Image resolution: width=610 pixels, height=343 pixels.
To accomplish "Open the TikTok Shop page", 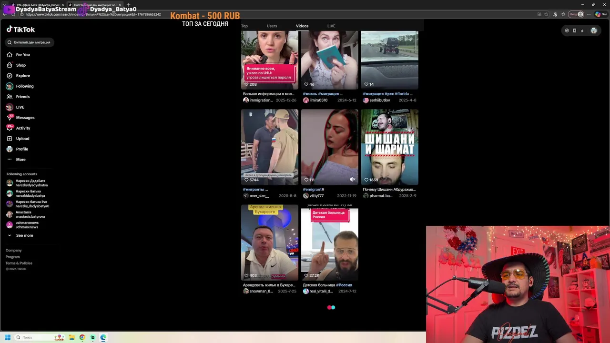I will coord(16,65).
